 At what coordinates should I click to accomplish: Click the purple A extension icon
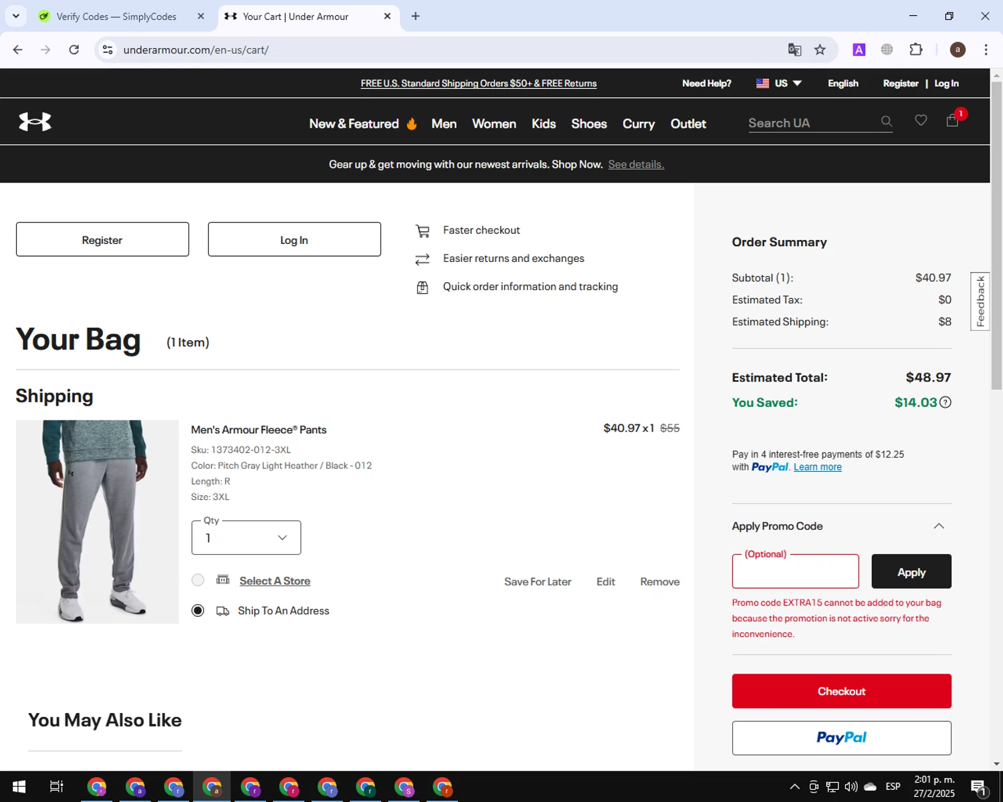coord(859,49)
